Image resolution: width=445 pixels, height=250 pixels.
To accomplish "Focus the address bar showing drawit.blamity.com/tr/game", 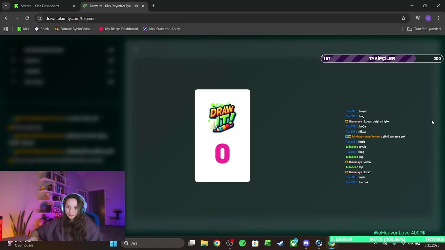I will pyautogui.click(x=222, y=18).
